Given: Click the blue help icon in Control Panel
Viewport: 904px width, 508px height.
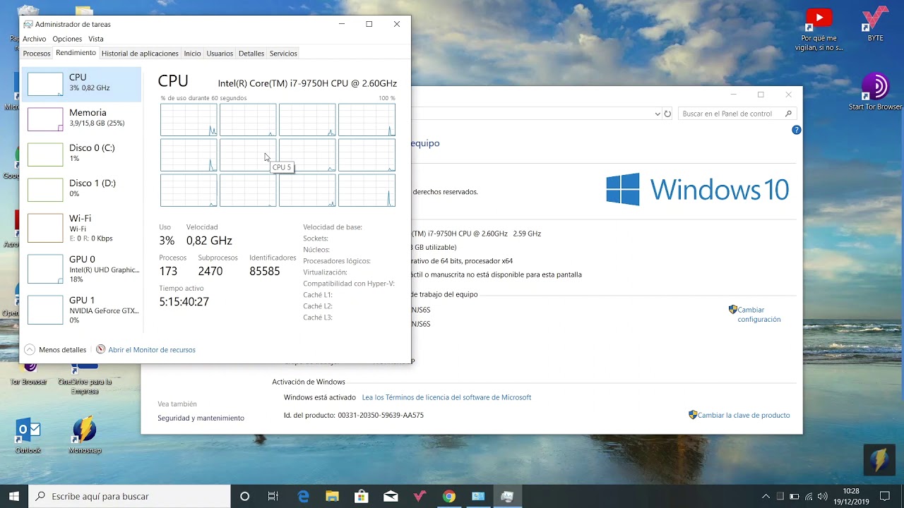Looking at the screenshot, I should click(797, 130).
